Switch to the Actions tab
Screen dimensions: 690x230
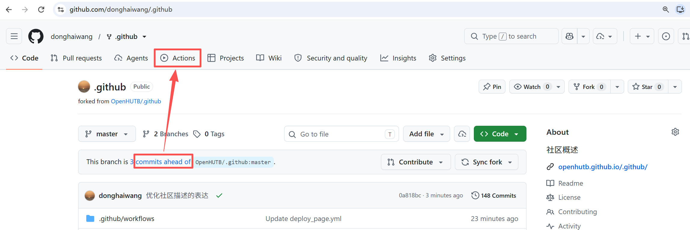pos(178,58)
